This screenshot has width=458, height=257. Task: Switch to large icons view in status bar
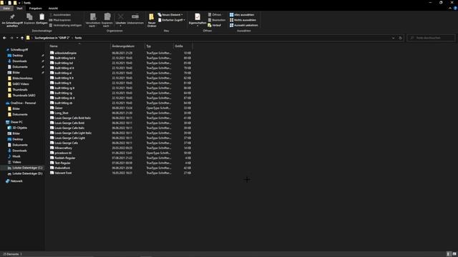click(x=454, y=254)
